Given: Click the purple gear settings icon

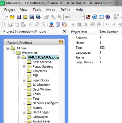Looking at the screenshot, I should coord(108,17).
